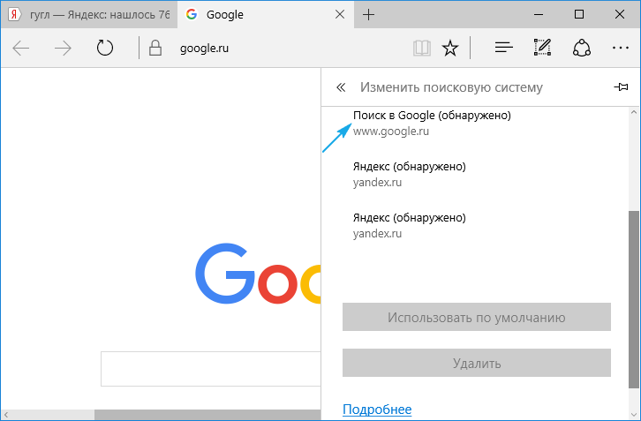Open Reading view book icon
641x421 pixels.
pyautogui.click(x=421, y=49)
